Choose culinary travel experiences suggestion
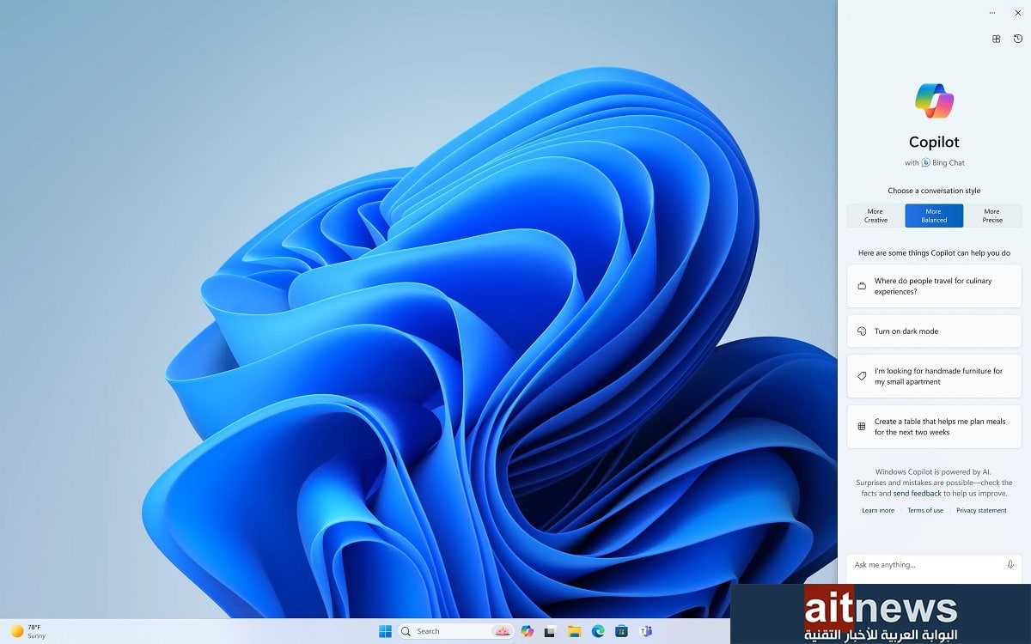 click(934, 286)
